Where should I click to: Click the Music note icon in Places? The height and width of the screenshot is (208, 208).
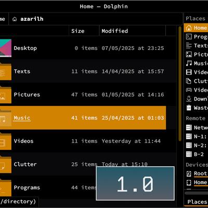coord(189,63)
